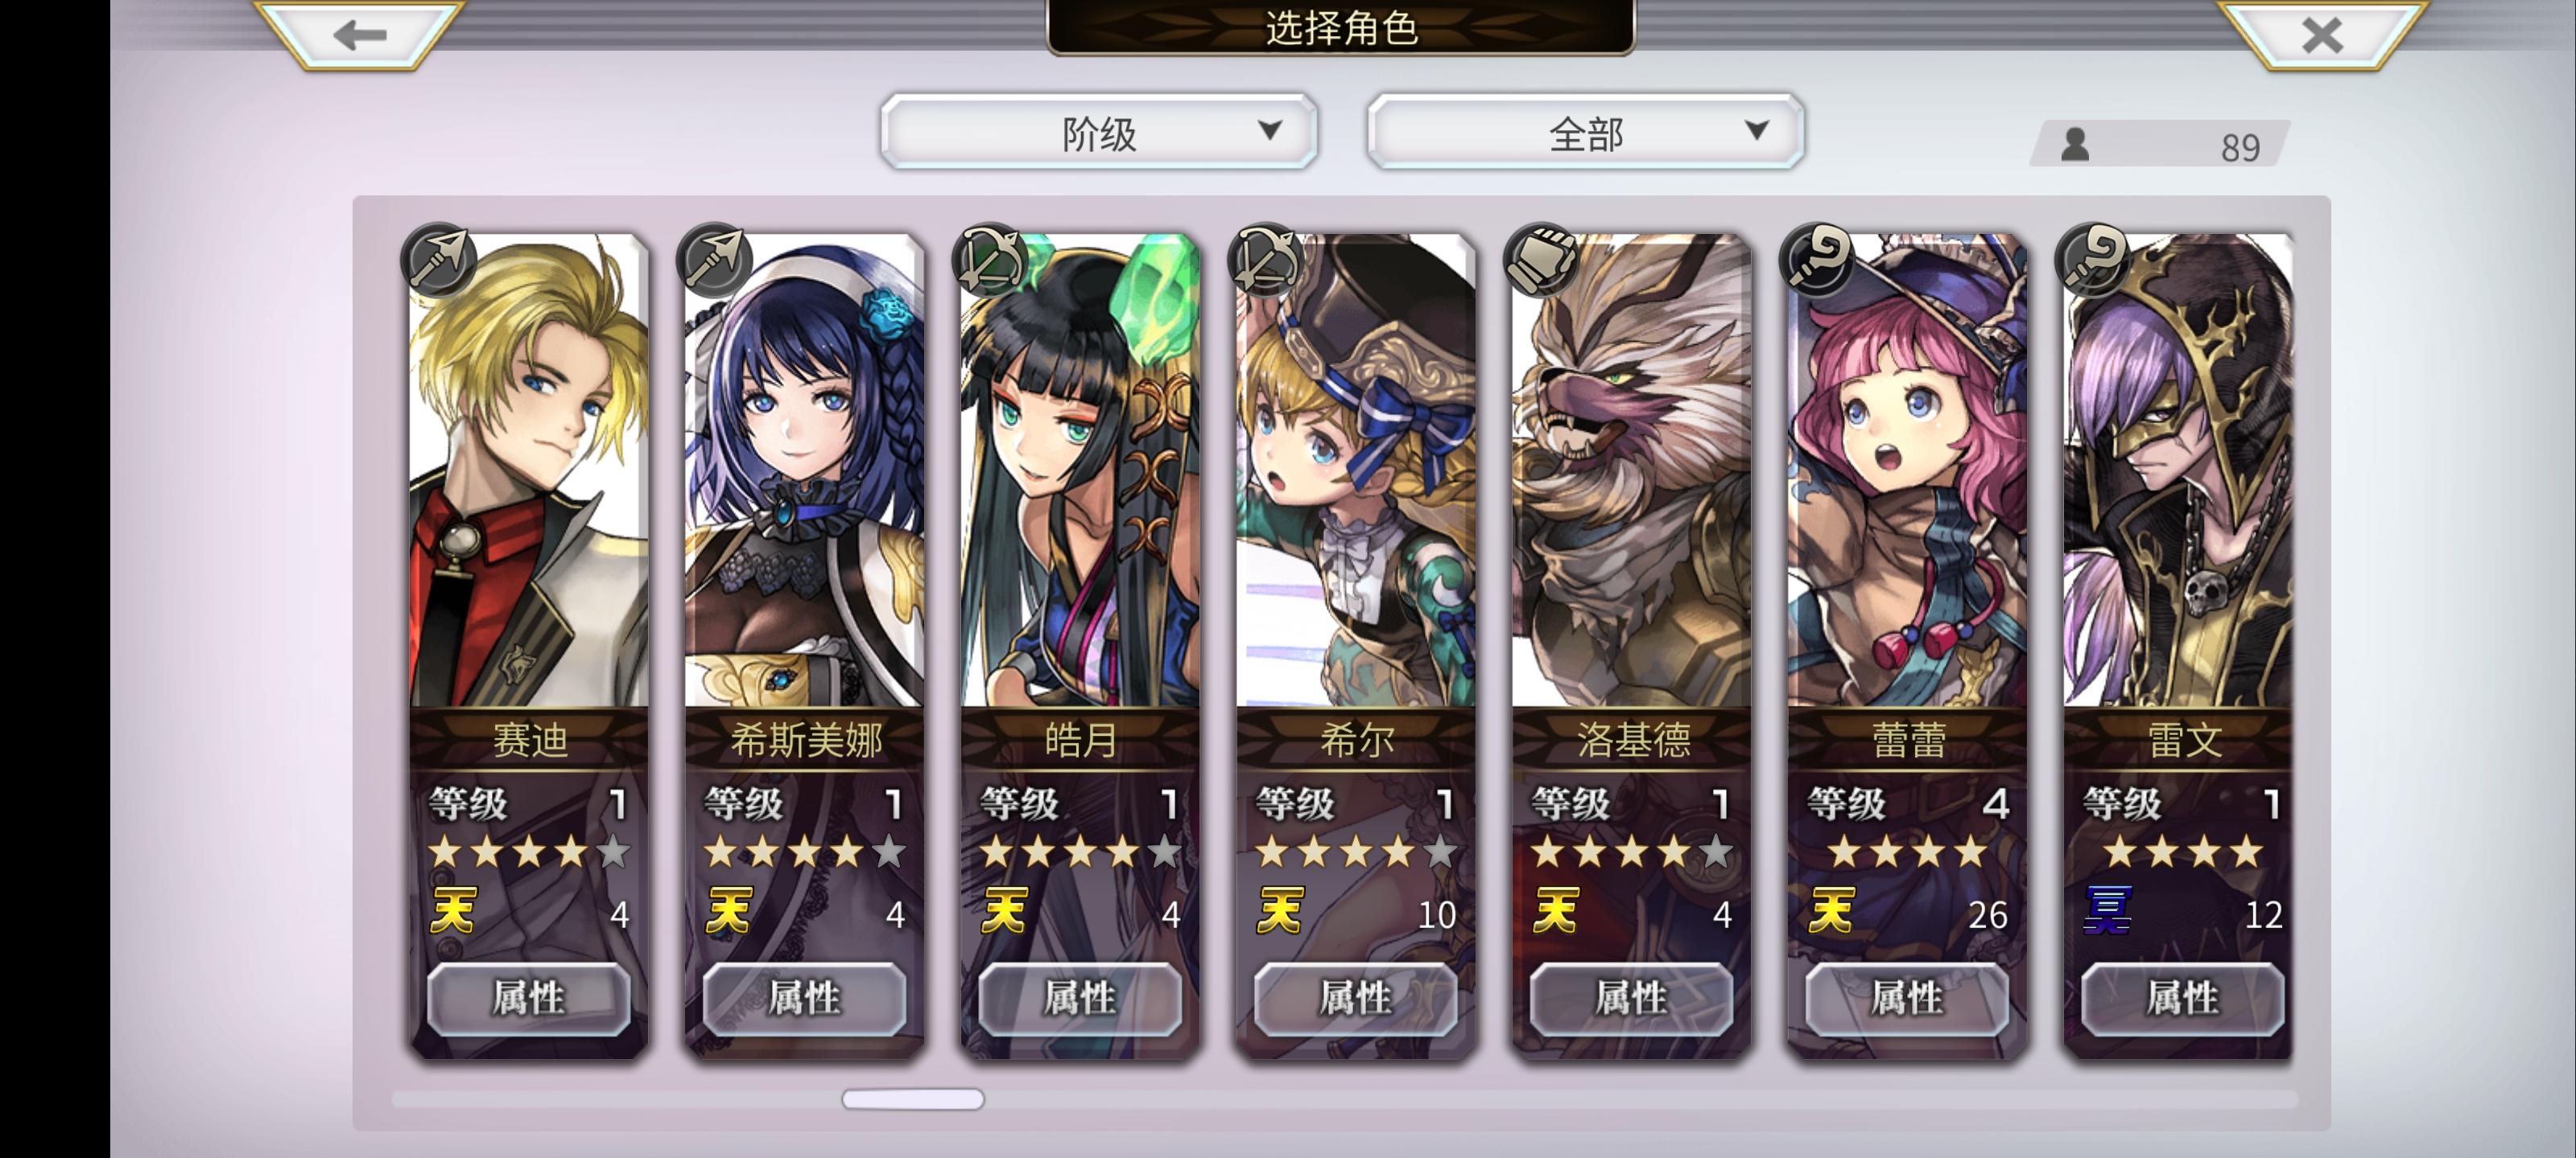Choose the 蕾蕾 character portrait
This screenshot has height=1158, width=2576.
(x=1908, y=470)
